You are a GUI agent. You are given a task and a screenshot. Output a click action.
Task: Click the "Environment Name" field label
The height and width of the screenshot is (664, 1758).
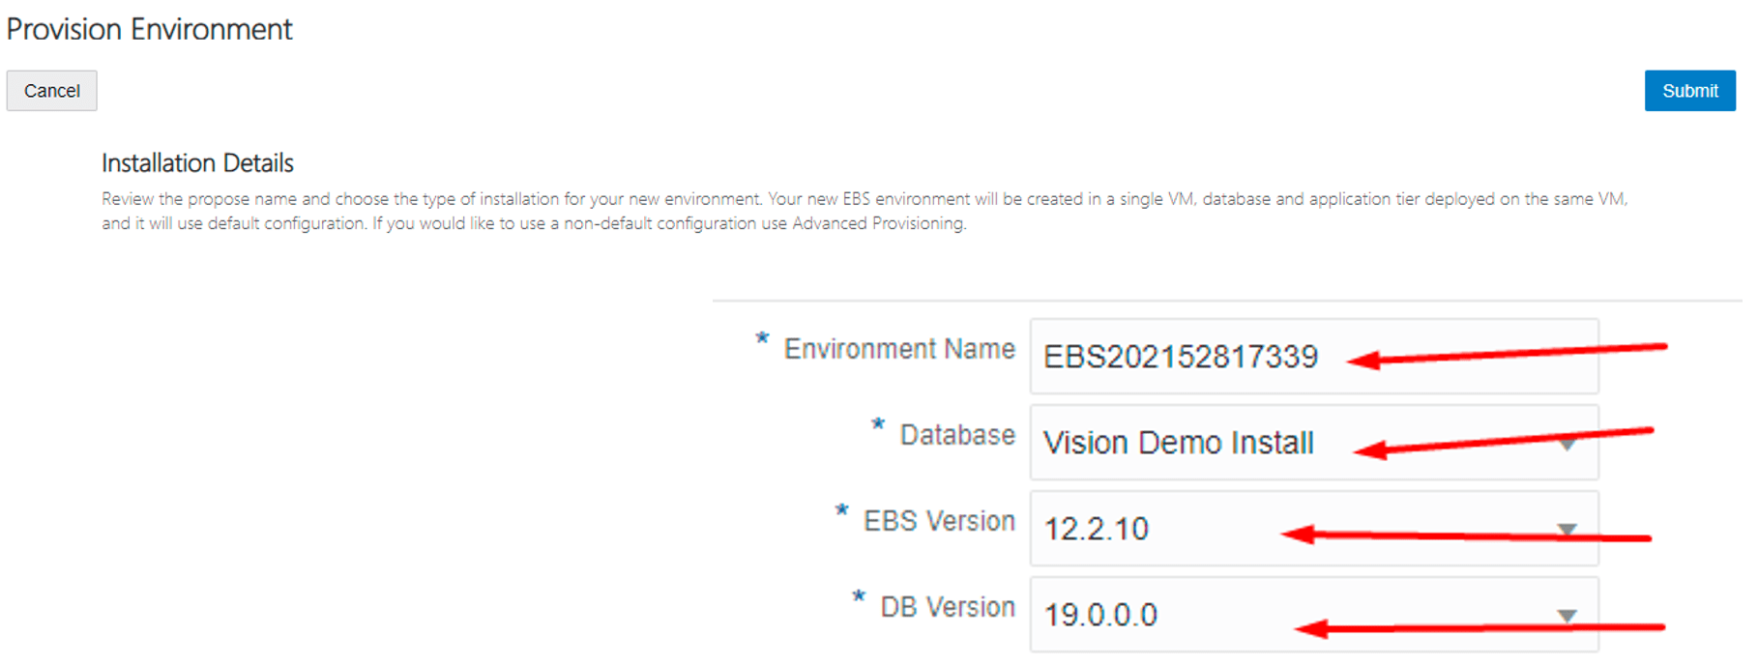point(899,349)
